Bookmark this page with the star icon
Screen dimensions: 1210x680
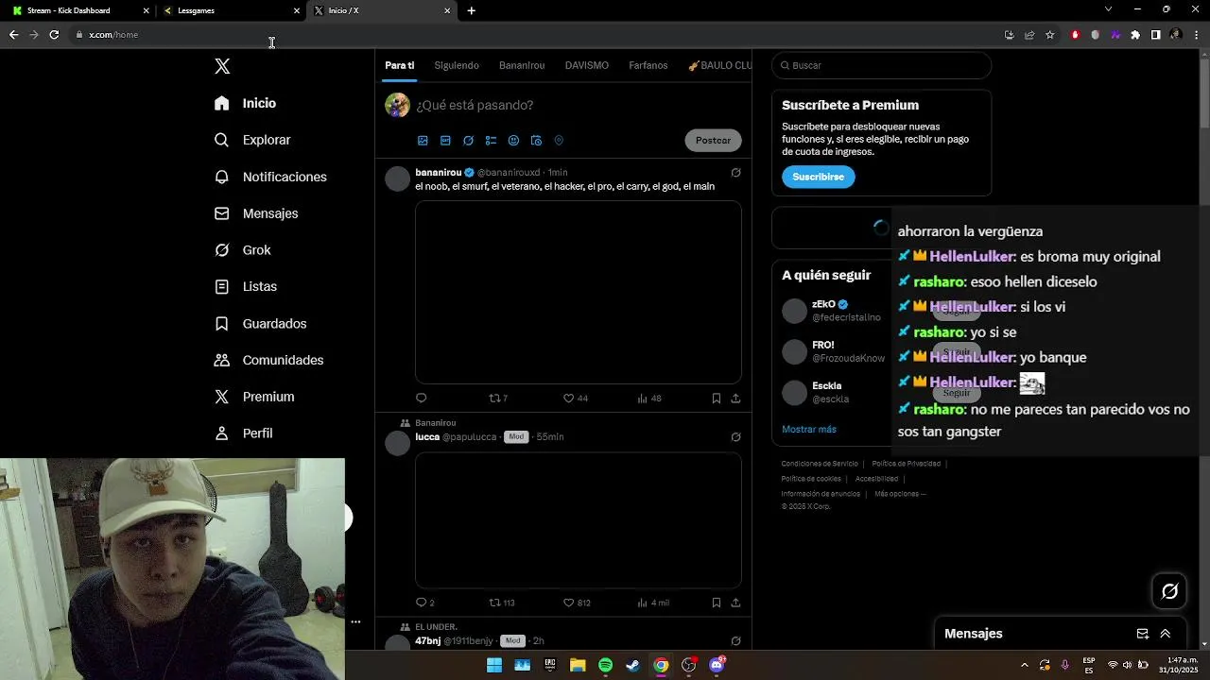(1050, 35)
